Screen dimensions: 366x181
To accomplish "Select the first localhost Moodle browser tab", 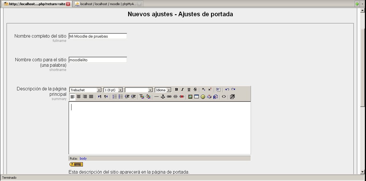I will [35, 4].
